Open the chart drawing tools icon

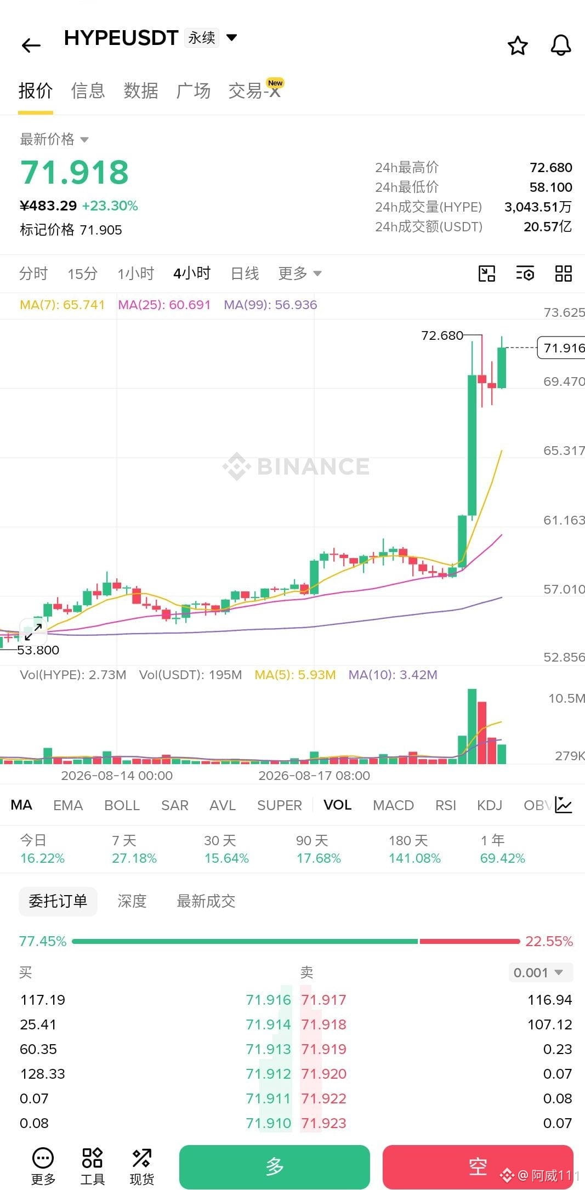[487, 273]
